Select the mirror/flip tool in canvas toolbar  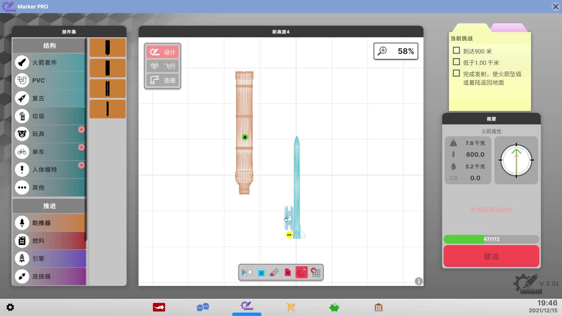point(246,273)
